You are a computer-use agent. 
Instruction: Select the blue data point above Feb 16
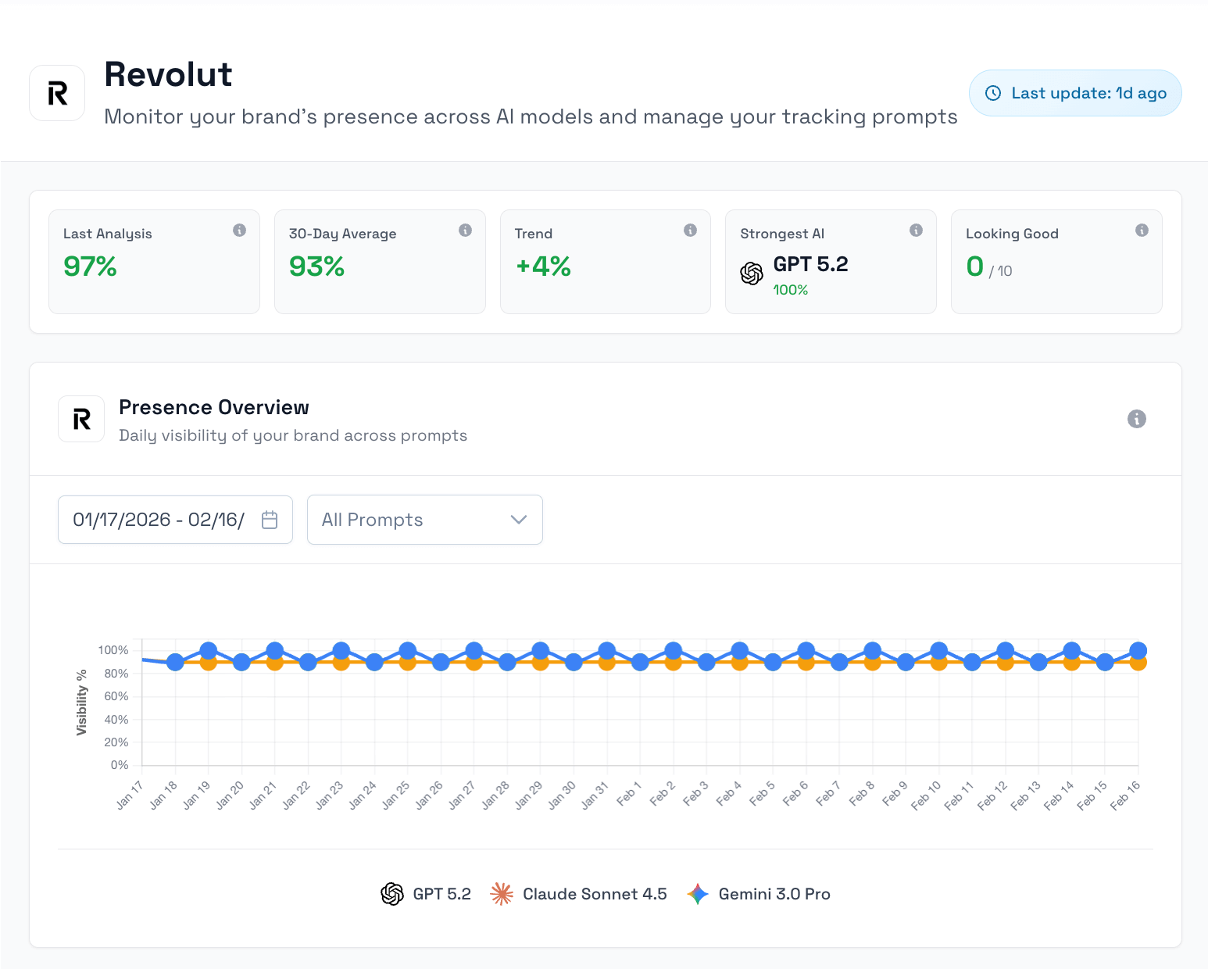[x=1138, y=649]
